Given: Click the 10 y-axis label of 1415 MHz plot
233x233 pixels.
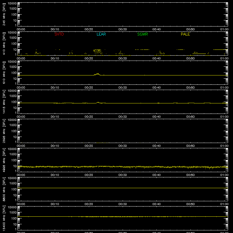Looking at the screenshot, I should (15, 108).
